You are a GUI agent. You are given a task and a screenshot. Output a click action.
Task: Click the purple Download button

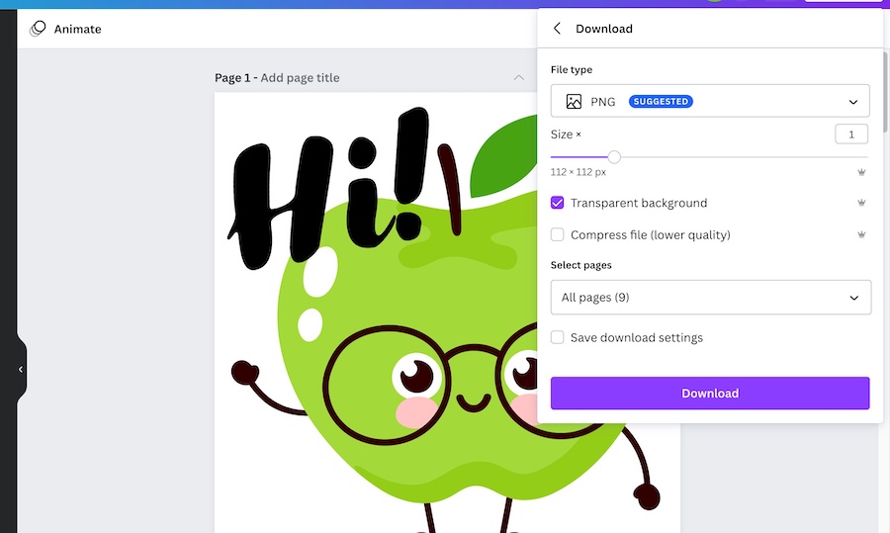coord(709,393)
